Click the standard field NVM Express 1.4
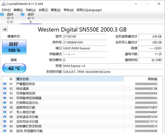Viewport: 165px width, 133px height. 113,66
